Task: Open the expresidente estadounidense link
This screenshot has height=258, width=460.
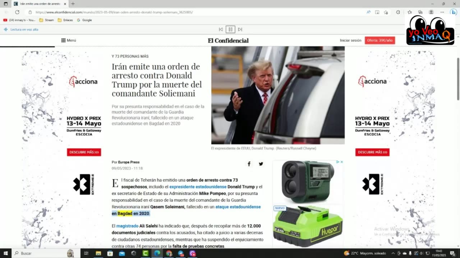Action: [198, 187]
